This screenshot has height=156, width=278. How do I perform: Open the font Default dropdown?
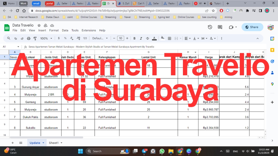click(x=100, y=38)
